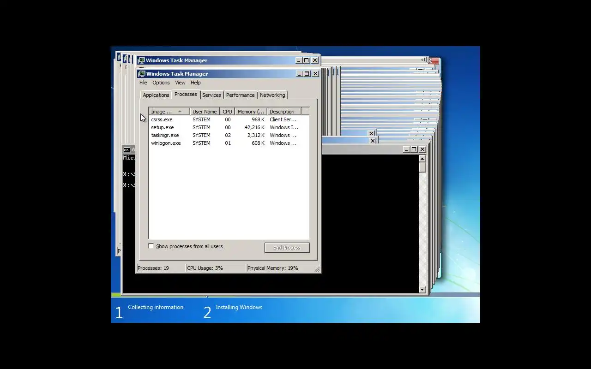The image size is (591, 369).
Task: Click the 608 K memory cell
Action: [258, 143]
